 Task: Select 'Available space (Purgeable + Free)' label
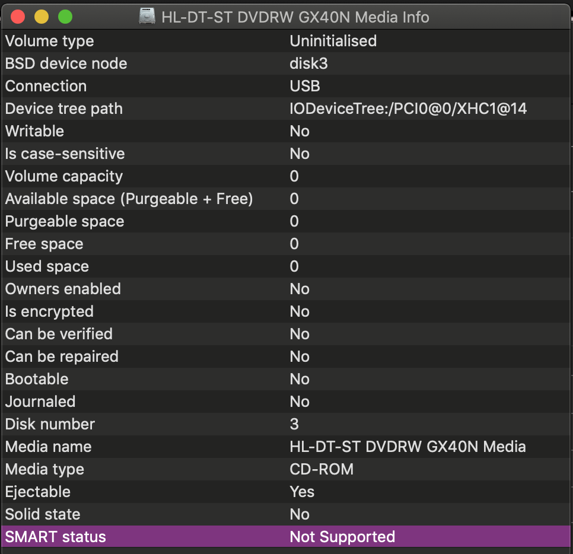(129, 199)
